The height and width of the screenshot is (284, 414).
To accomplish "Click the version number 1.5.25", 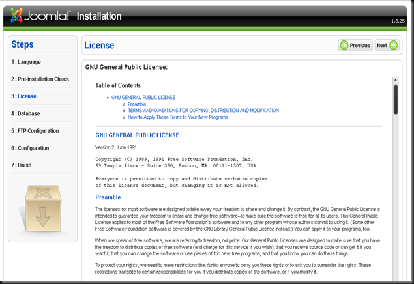I will [x=398, y=21].
